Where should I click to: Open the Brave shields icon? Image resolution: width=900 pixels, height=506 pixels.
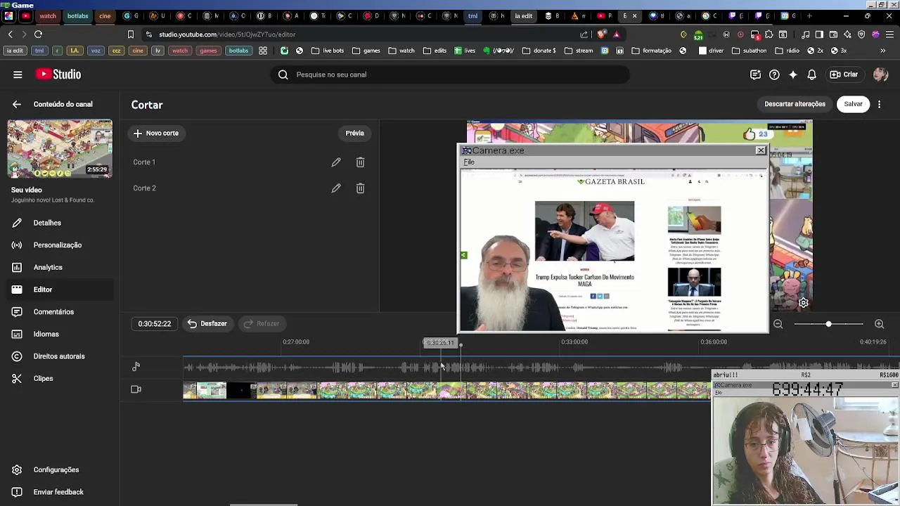601,34
